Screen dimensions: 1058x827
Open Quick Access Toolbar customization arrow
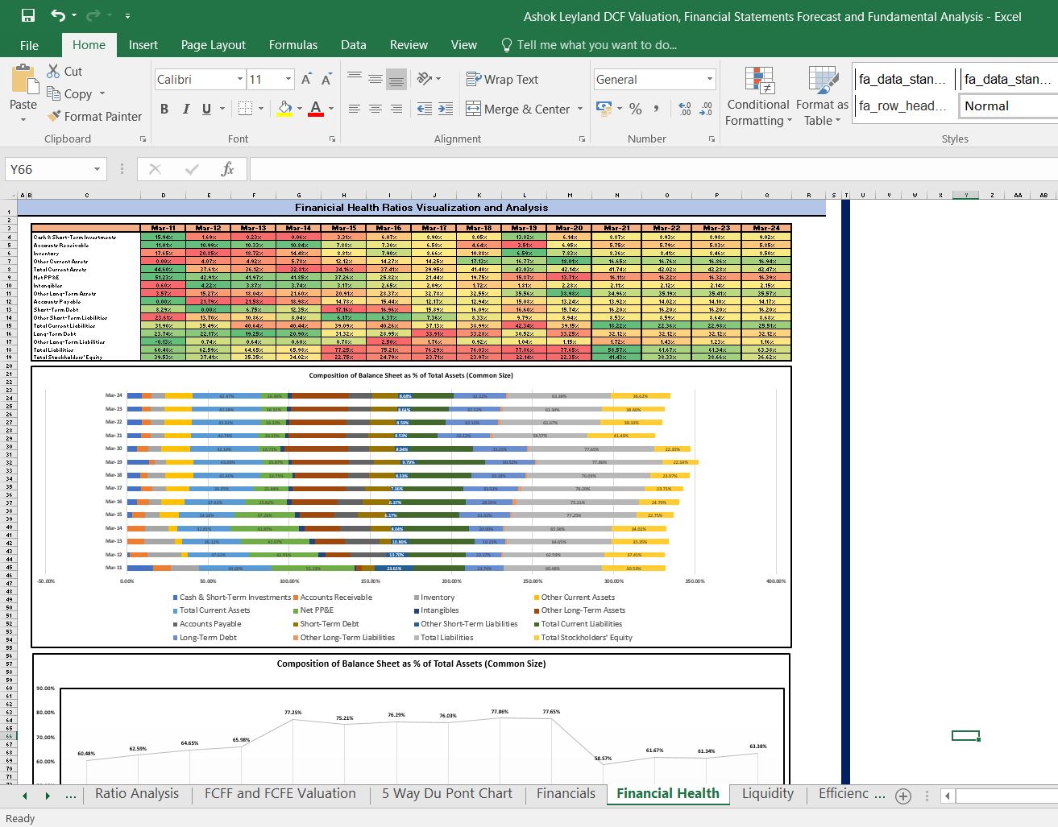(x=128, y=16)
